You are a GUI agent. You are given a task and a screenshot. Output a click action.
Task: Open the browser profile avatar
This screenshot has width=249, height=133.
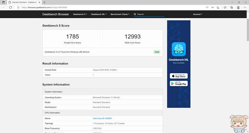pos(238,7)
